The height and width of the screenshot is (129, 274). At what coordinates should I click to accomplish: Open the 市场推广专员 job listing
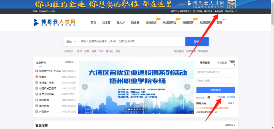click(x=46, y=83)
